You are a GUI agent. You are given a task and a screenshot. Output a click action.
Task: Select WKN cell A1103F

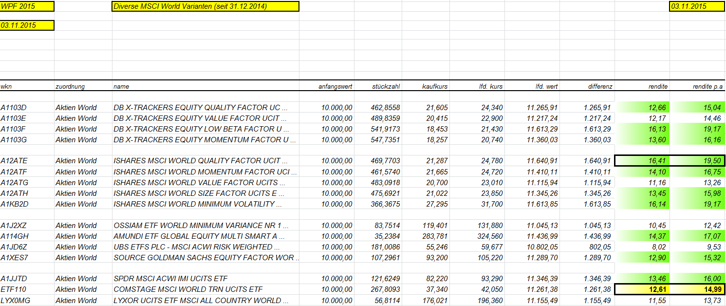27,129
